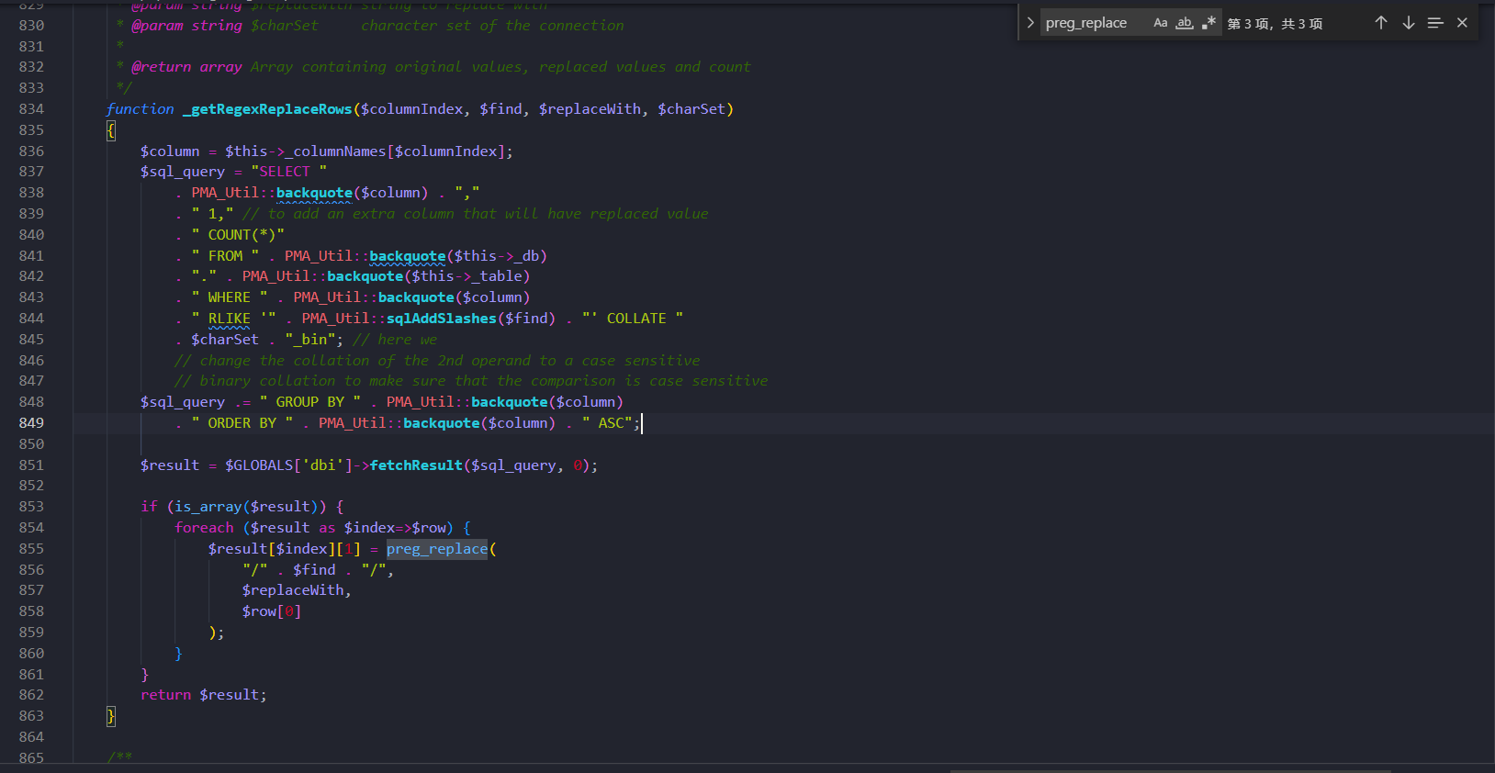Click backquote call on line 838
The image size is (1495, 773).
click(314, 193)
